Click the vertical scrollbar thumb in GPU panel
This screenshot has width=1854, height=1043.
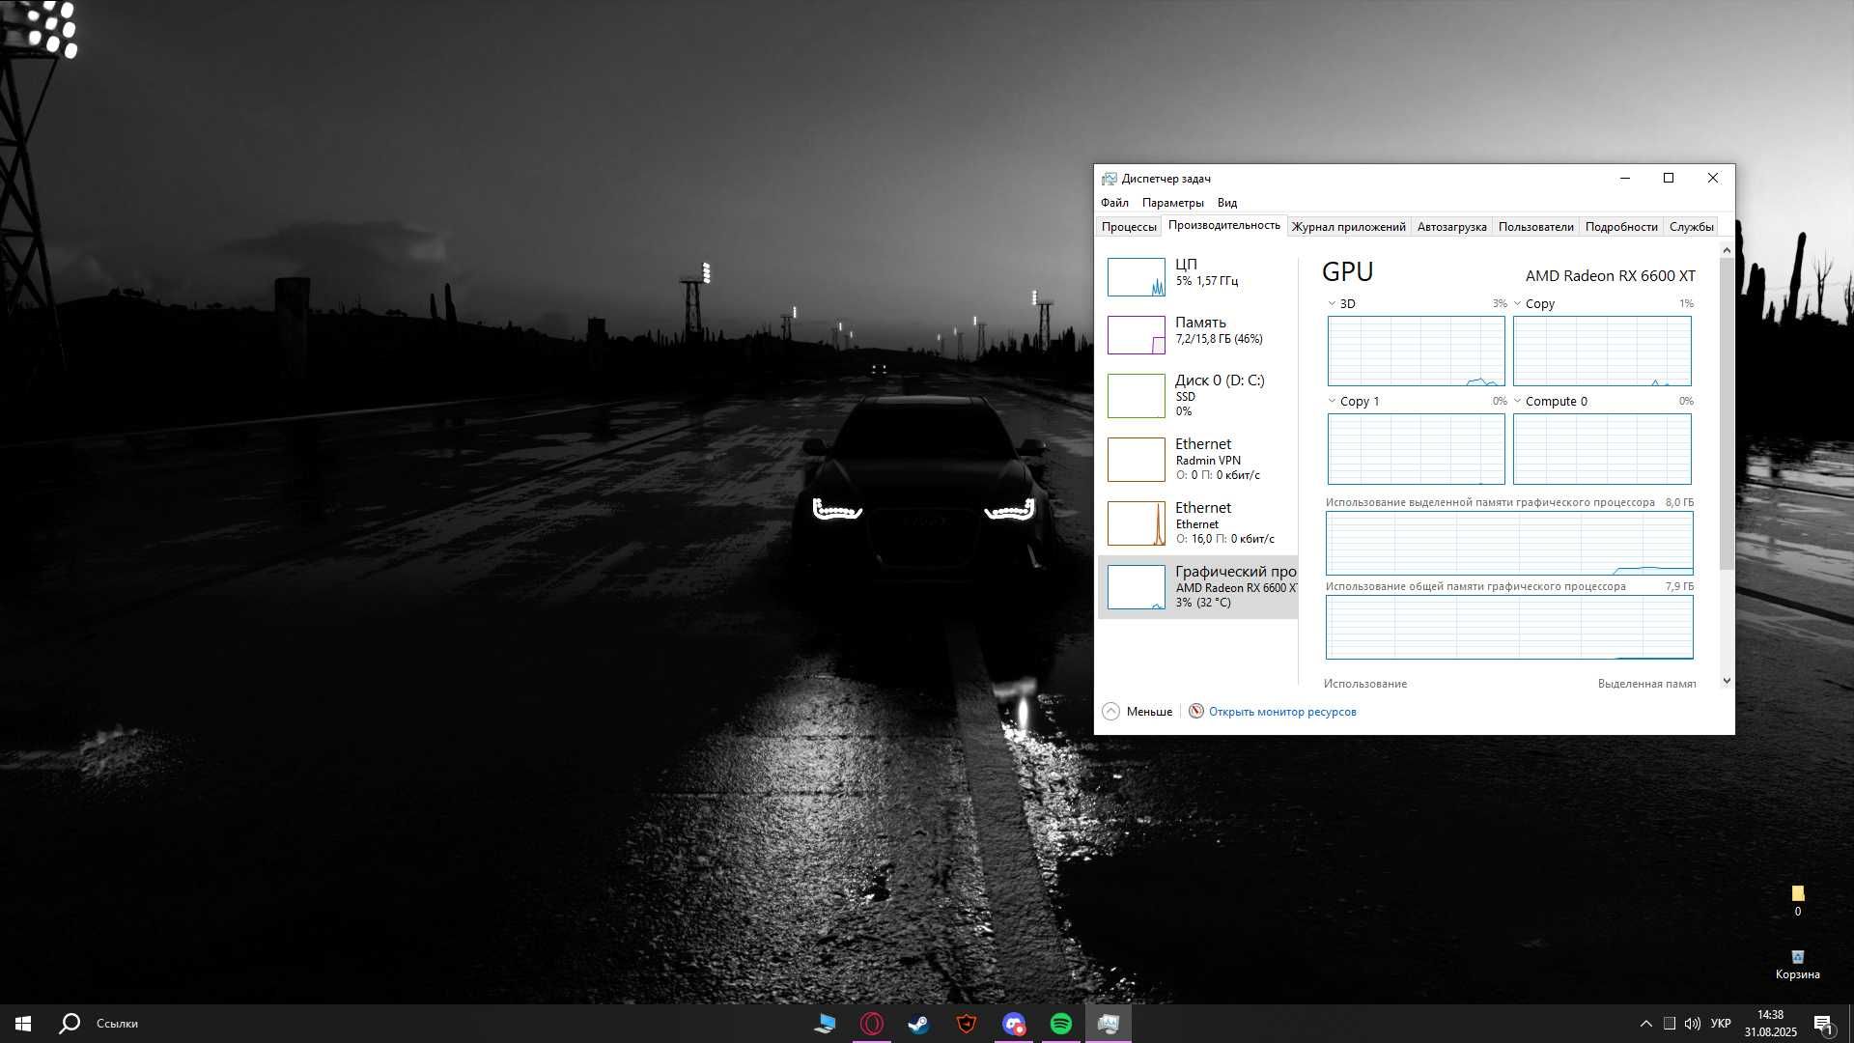(x=1727, y=413)
